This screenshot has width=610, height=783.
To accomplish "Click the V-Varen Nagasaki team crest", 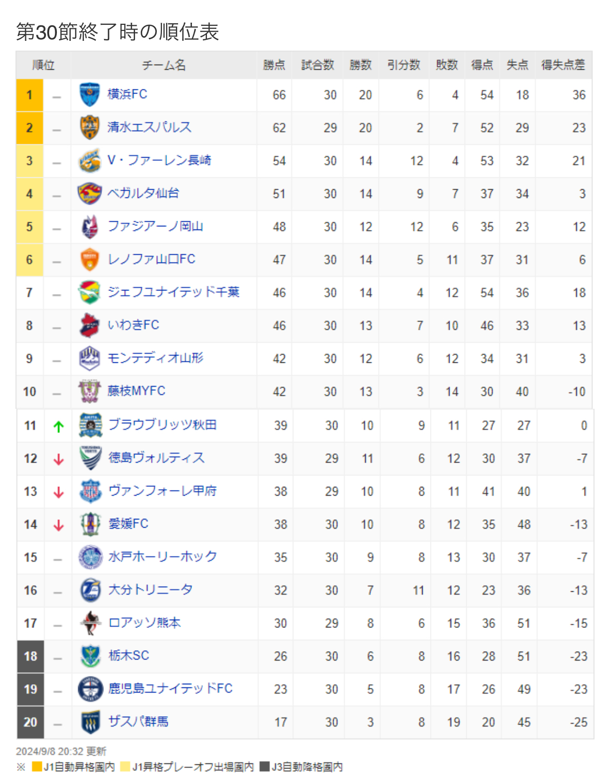I will tap(90, 161).
